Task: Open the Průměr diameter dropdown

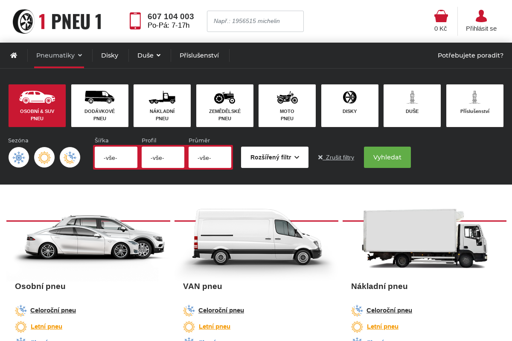Action: click(210, 157)
